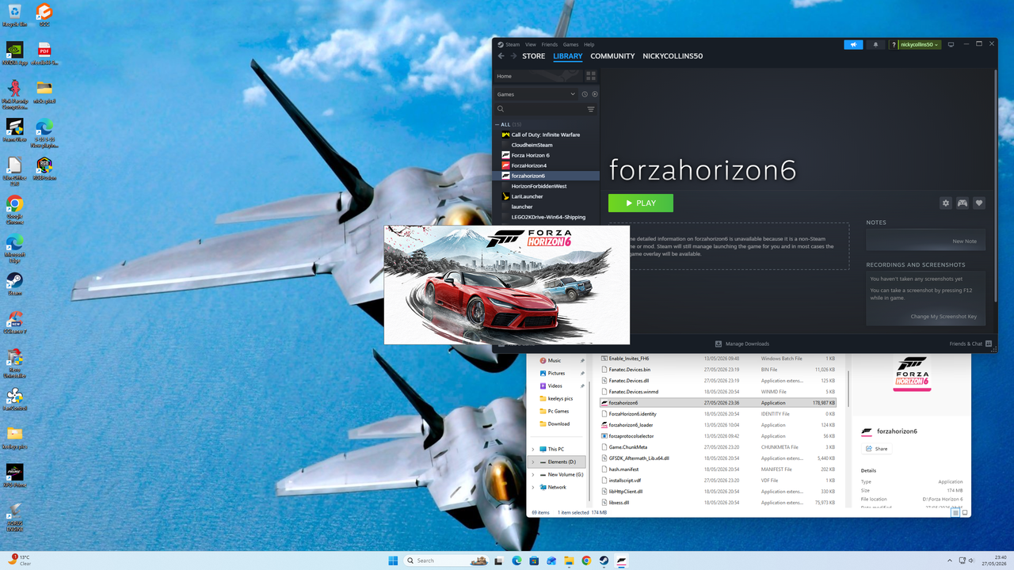Expand New Volume (G:) drive node
Screen dimensions: 1014x570
[x=533, y=474]
